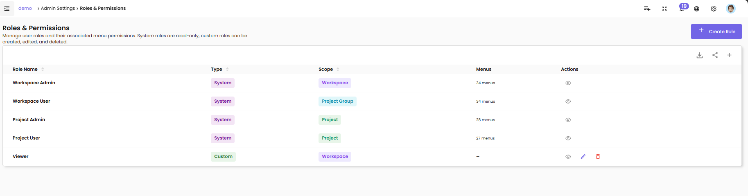Click the Actions column header

tap(569, 69)
